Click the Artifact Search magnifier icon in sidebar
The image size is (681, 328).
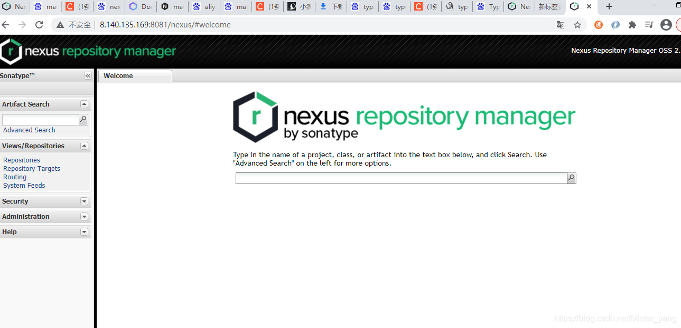[83, 120]
